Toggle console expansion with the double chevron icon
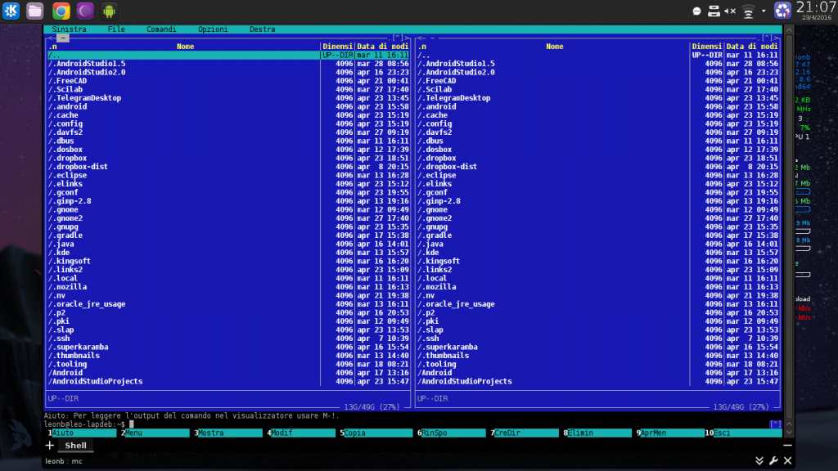The image size is (838, 471). [759, 460]
